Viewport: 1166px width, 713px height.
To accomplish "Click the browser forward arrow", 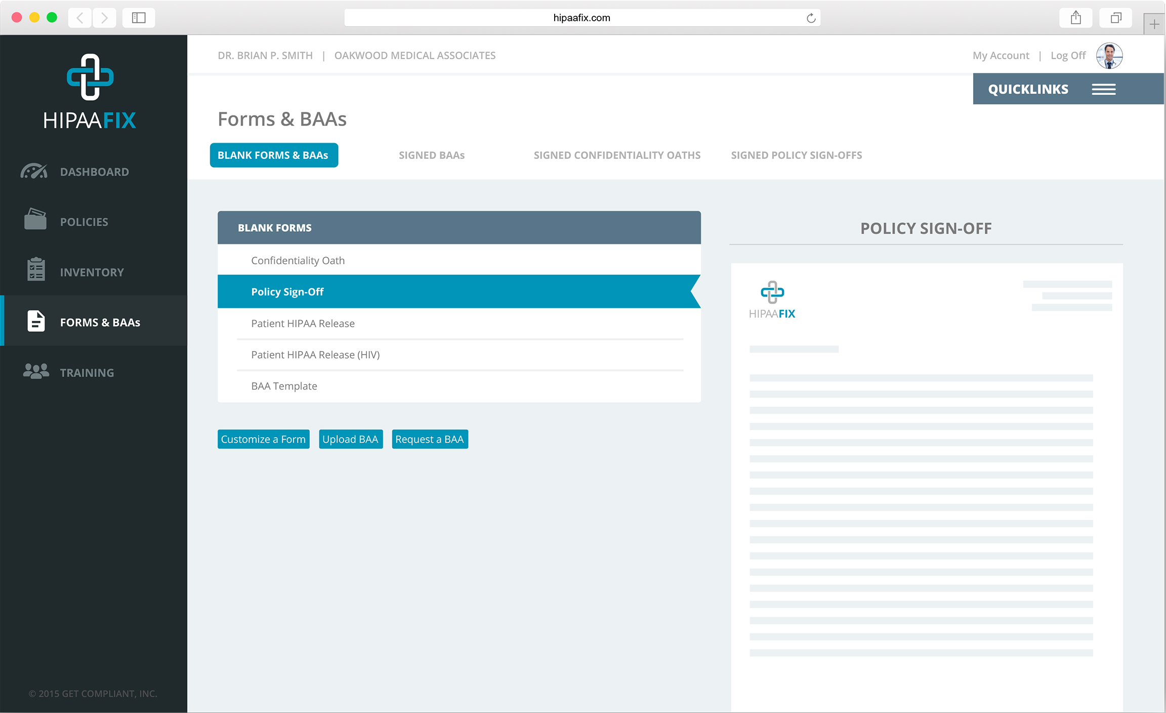I will click(x=104, y=18).
